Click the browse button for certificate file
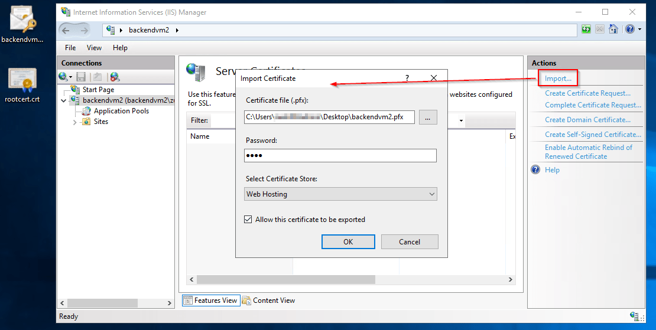The height and width of the screenshot is (330, 656). [428, 117]
